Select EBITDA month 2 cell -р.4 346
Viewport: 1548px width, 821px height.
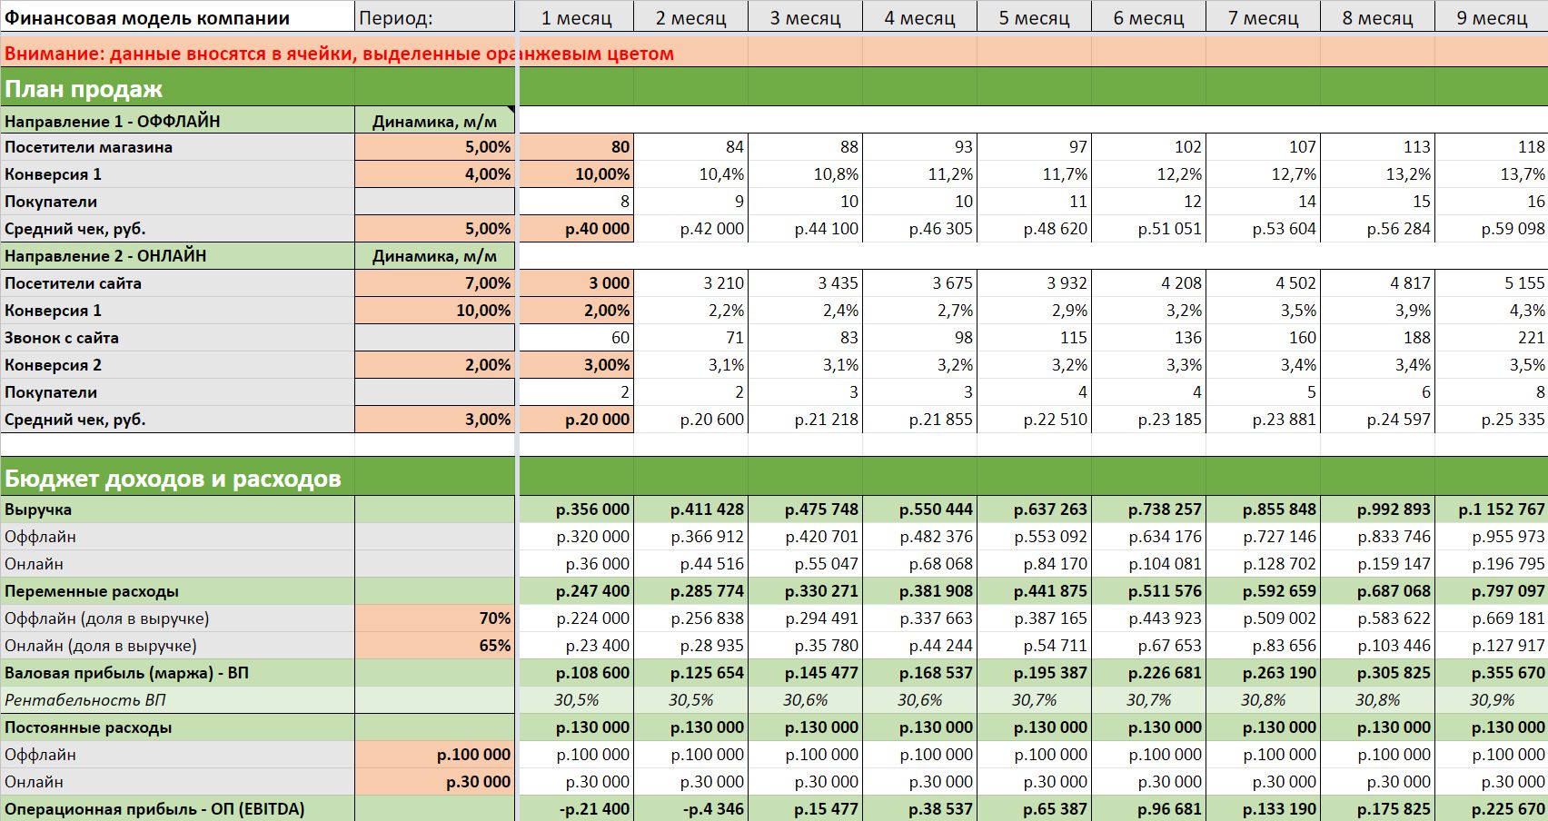coord(690,808)
